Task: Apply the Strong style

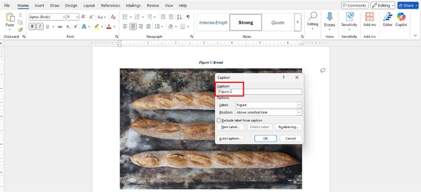Action: pos(246,23)
